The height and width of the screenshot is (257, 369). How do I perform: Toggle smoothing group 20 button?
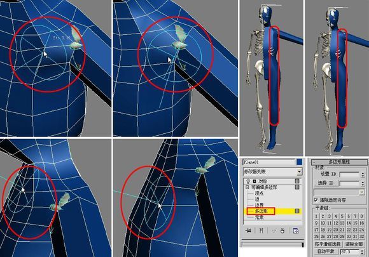coord(336,230)
